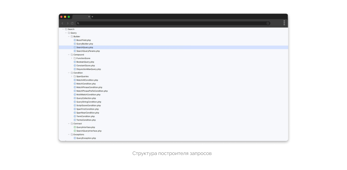Select the file QueryInterface.php
Viewport: 347px width, 170px height.
click(x=86, y=127)
